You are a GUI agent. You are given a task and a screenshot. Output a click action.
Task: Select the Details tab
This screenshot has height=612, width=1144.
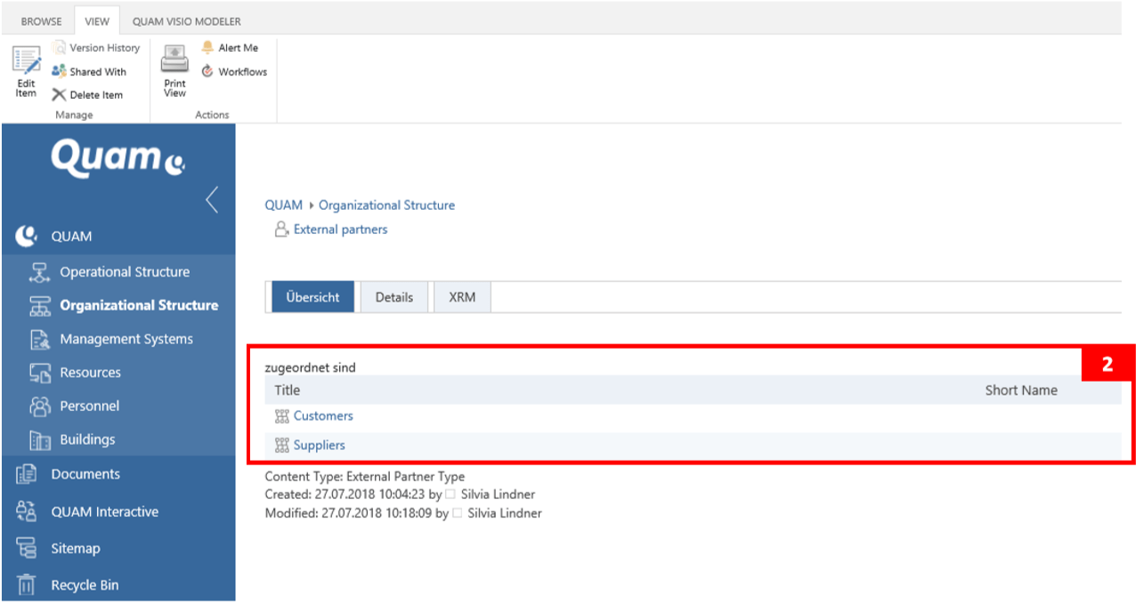(x=394, y=298)
